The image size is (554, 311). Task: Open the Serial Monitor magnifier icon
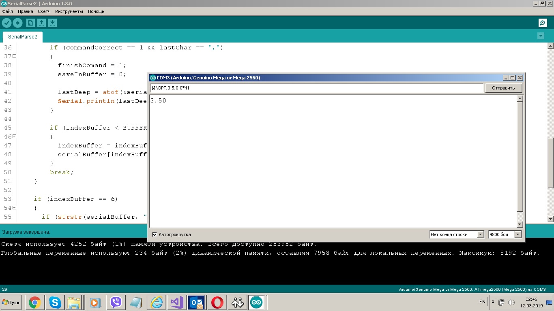pos(543,23)
